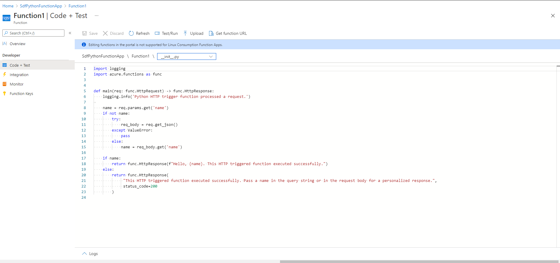Click 'name = req.params.get' on line 8
Viewport: 560px width, 263px height.
pyautogui.click(x=136, y=108)
